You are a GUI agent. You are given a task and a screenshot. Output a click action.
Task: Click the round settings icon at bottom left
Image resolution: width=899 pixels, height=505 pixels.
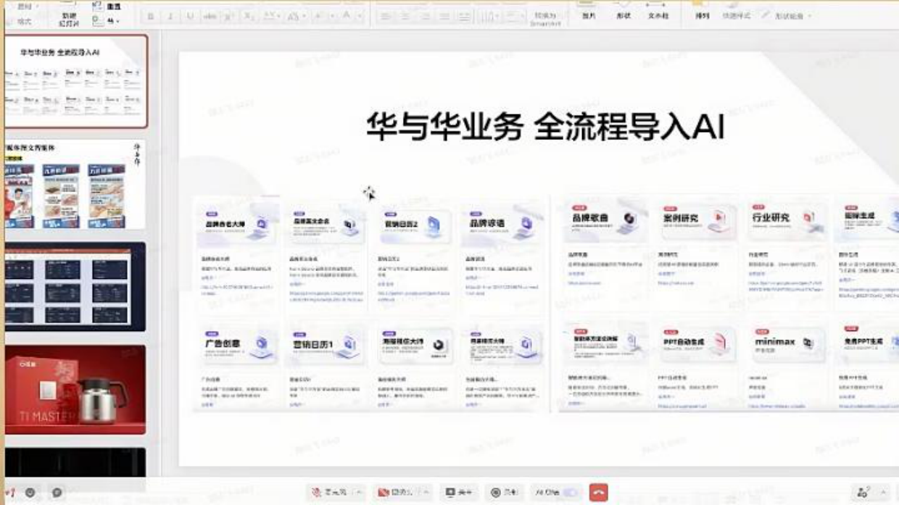(30, 492)
